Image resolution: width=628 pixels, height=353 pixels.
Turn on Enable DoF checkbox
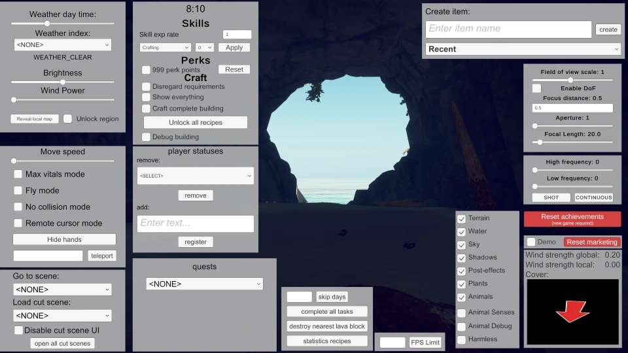pos(536,88)
